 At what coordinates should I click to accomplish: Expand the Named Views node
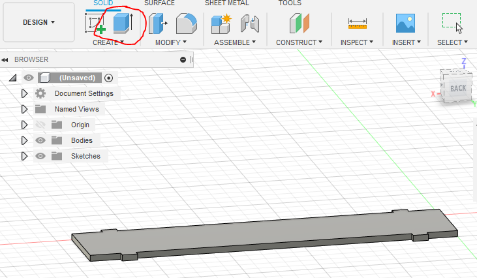point(24,109)
